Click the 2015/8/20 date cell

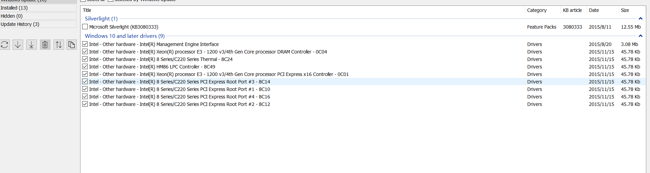pyautogui.click(x=600, y=44)
